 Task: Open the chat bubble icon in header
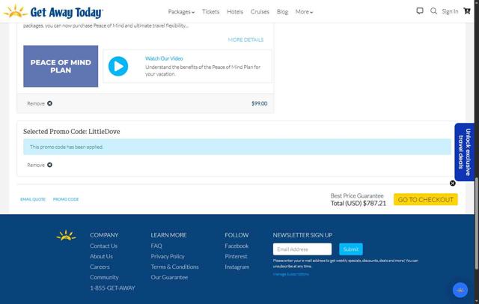click(x=420, y=11)
